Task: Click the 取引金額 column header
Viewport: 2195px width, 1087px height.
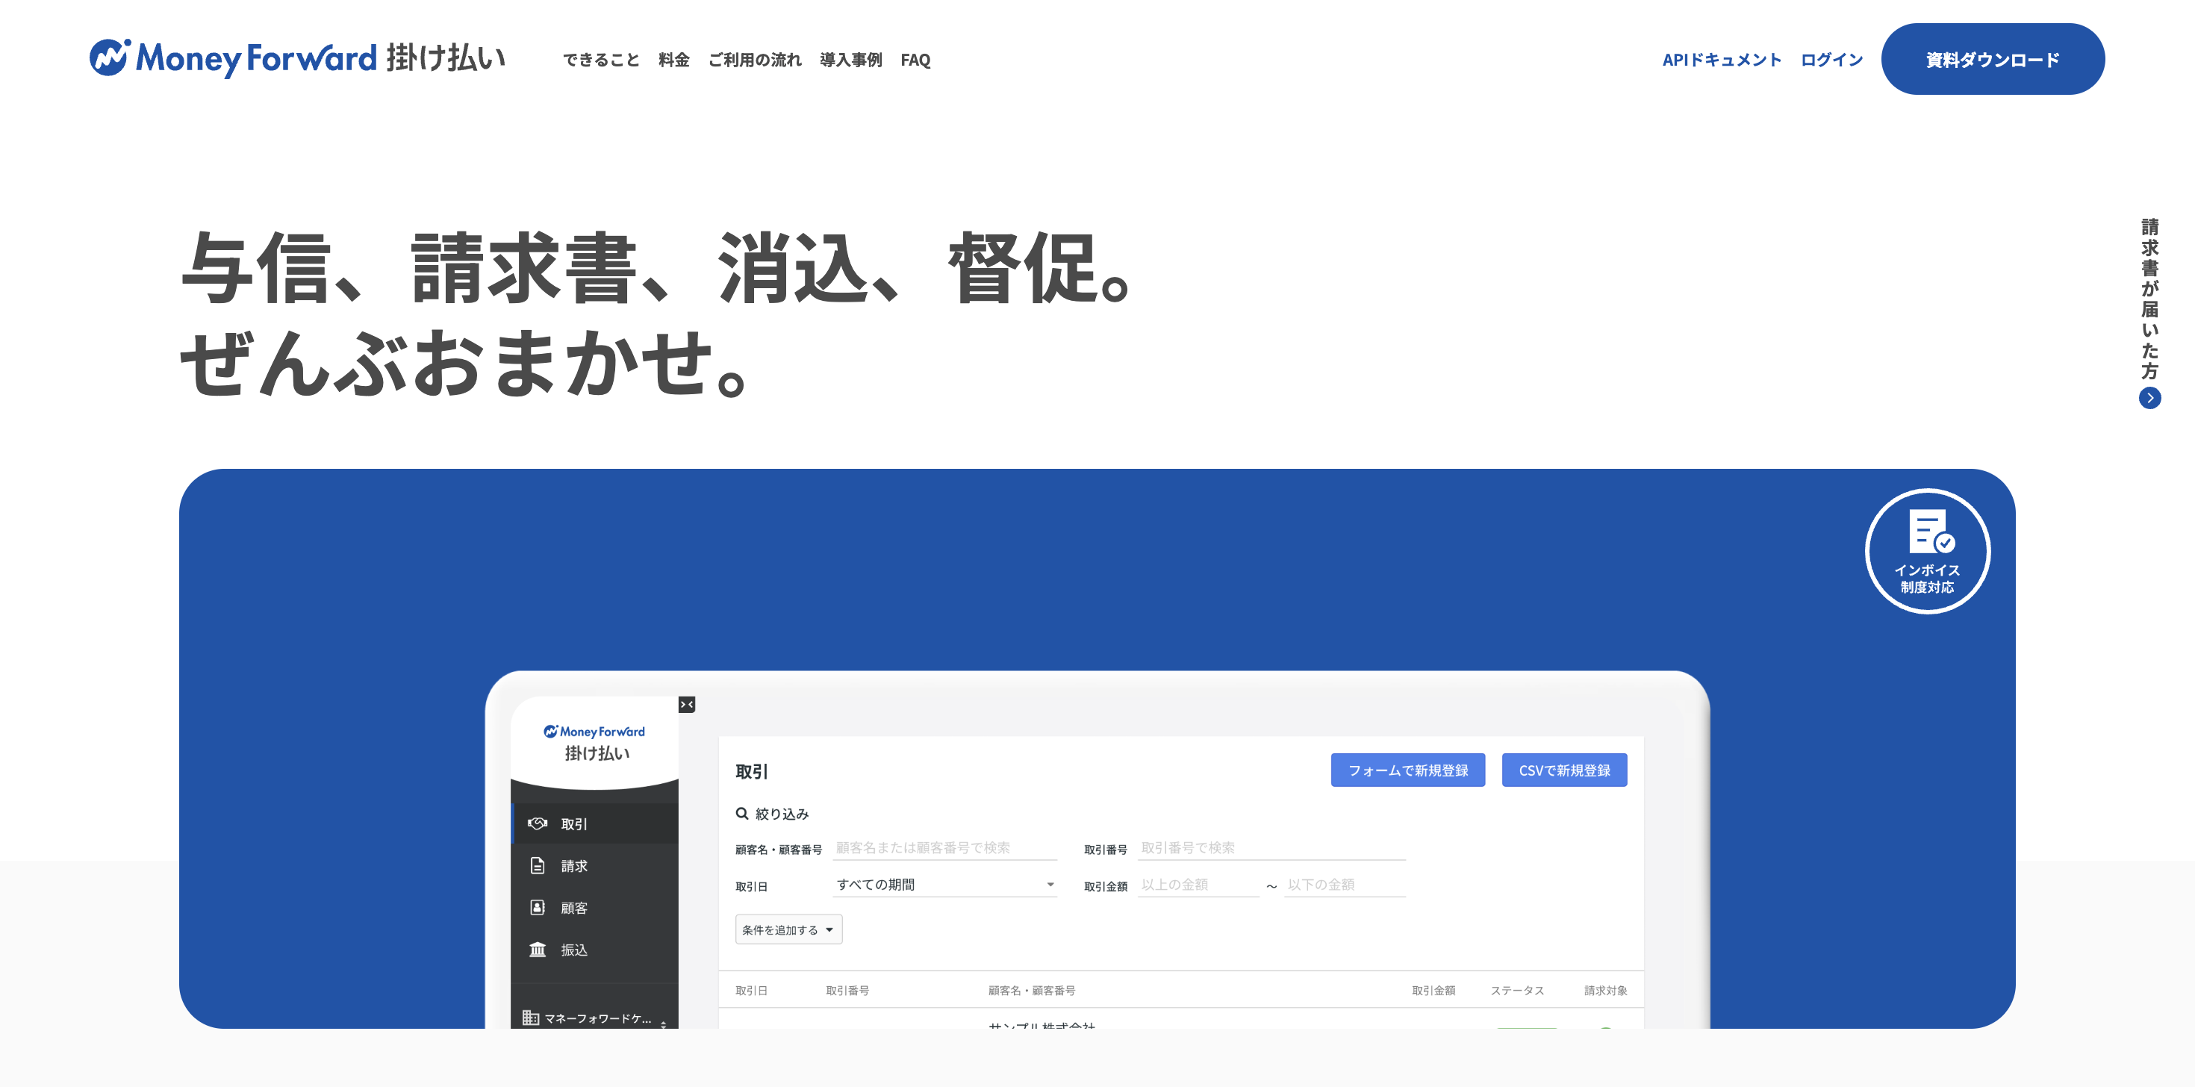Action: coord(1433,990)
